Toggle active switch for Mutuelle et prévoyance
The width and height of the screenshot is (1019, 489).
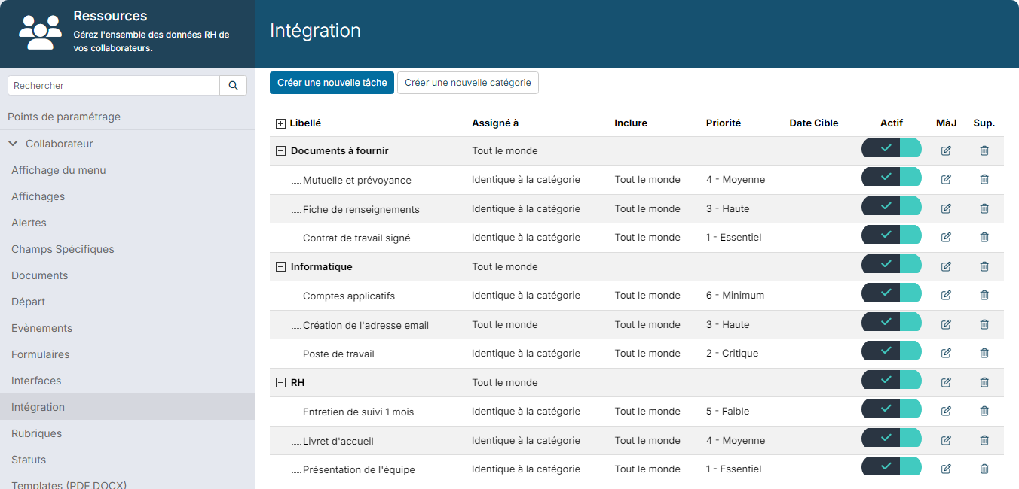(x=892, y=177)
